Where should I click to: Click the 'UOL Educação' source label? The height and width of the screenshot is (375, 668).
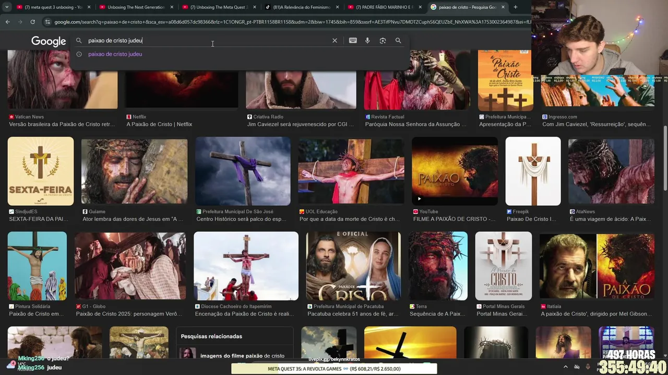click(x=322, y=211)
